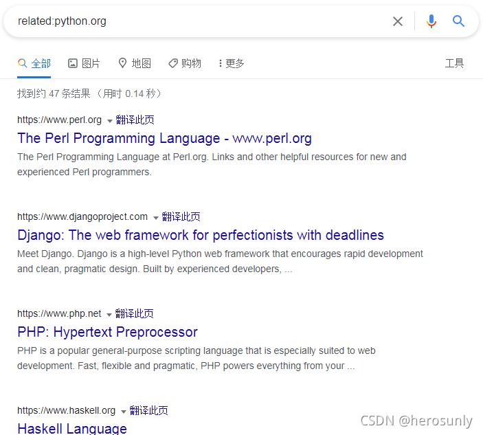Expand the dropdown arrow next to haskell.org URL
Viewport: 483px width, 435px height.
point(123,412)
